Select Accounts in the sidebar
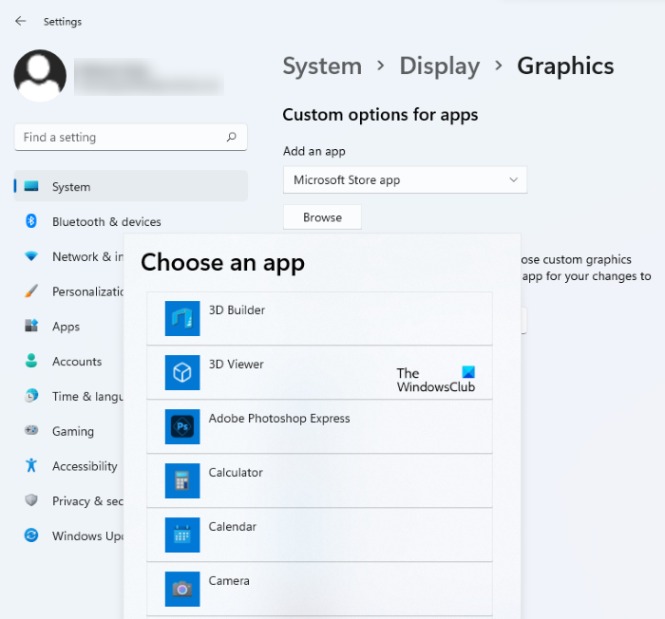 (76, 362)
